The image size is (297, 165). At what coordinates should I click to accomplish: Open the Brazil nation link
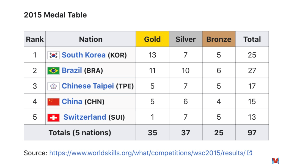pos(72,70)
